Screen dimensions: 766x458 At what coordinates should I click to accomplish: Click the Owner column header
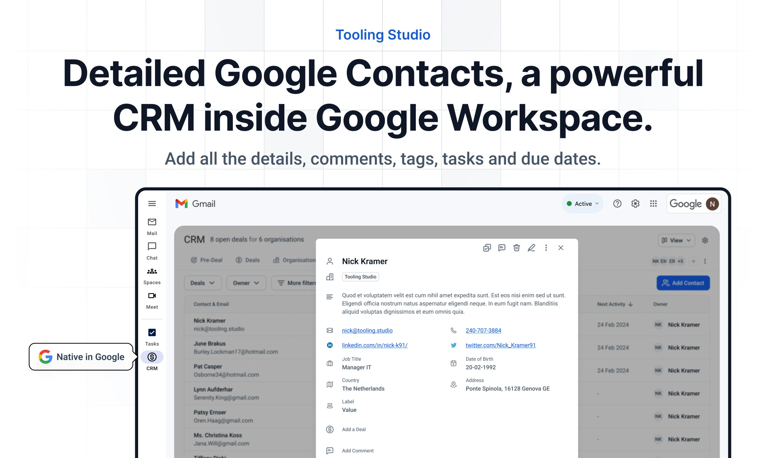pos(660,304)
